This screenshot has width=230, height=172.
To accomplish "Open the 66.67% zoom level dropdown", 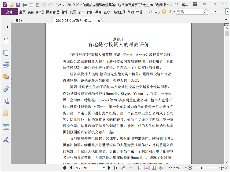I will [186, 168].
